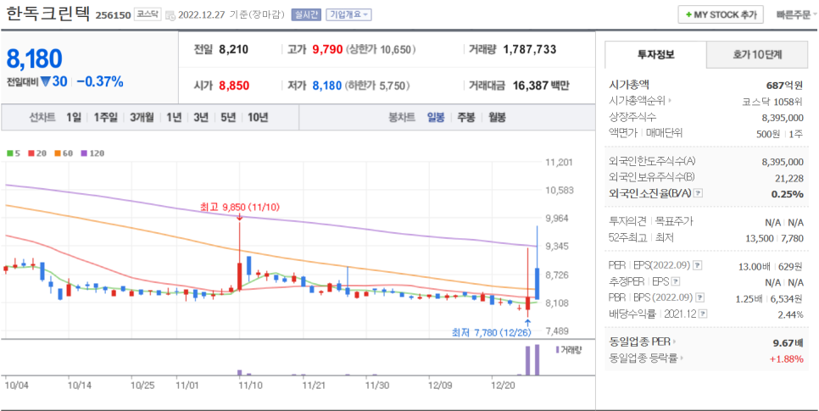Click the help icon beside 배당수익률 2021.12
819x411 pixels.
point(703,314)
